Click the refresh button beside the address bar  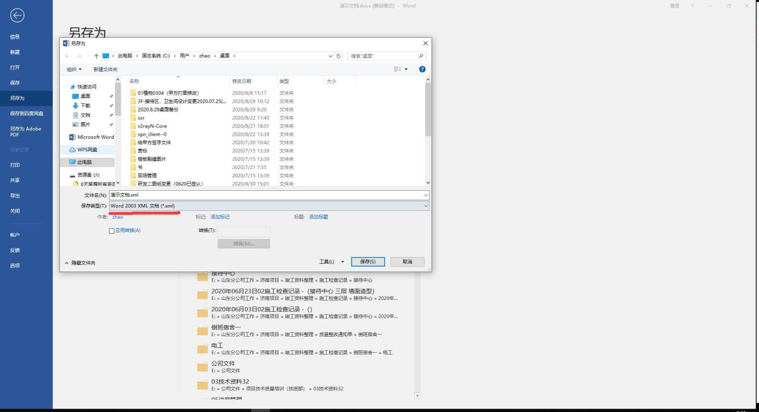(339, 56)
